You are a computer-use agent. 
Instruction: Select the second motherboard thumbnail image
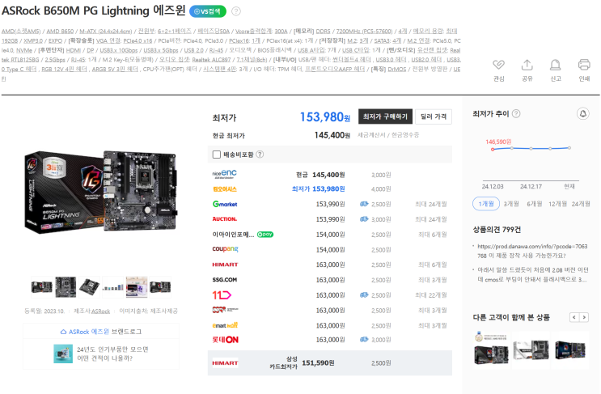[x=66, y=287]
